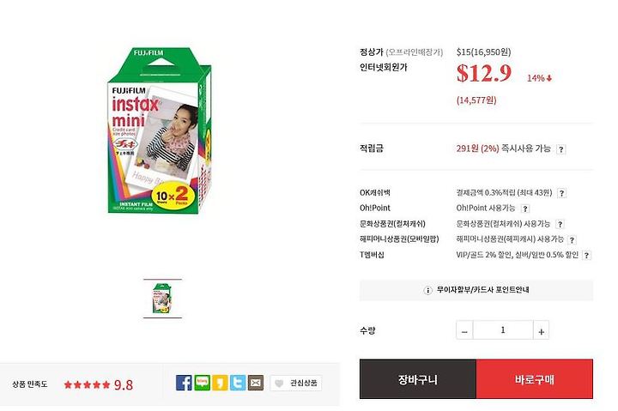Viewport: 618px width, 411px height.
Task: Select the instax mini product thumbnail
Action: (162, 299)
